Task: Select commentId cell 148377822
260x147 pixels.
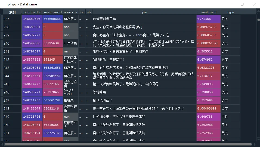Action: pyautogui.click(x=32, y=60)
